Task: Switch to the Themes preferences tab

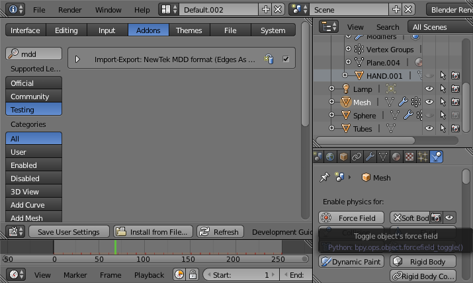Action: [189, 30]
